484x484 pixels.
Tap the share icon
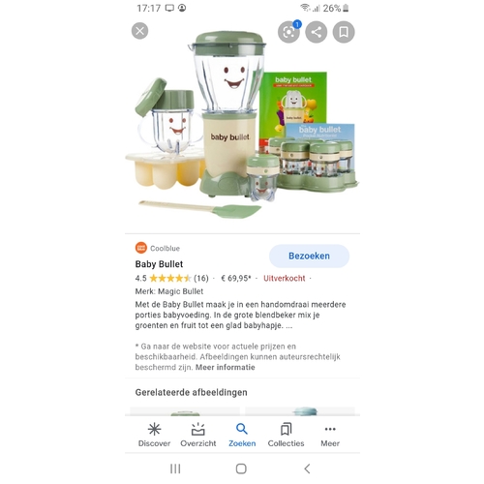(316, 32)
